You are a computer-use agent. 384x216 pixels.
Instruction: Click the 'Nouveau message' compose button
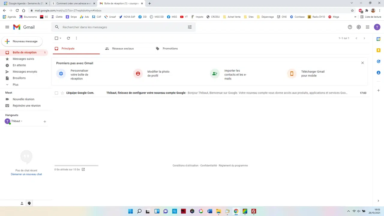point(22,41)
